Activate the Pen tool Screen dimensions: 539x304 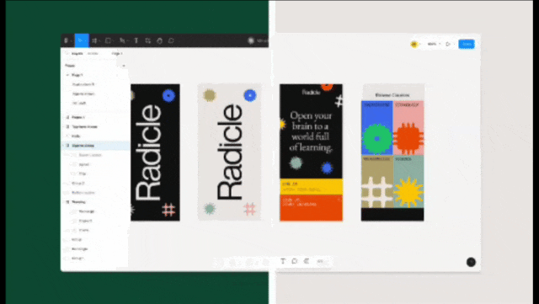122,40
